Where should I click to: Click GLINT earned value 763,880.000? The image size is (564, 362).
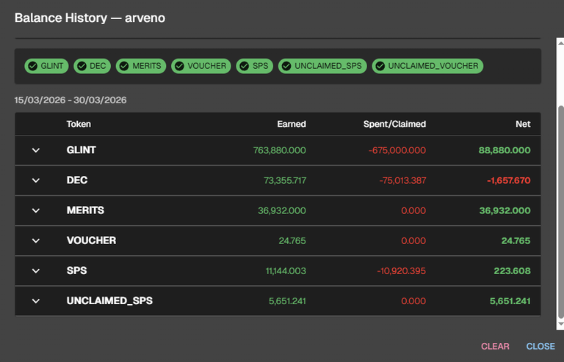pos(280,150)
